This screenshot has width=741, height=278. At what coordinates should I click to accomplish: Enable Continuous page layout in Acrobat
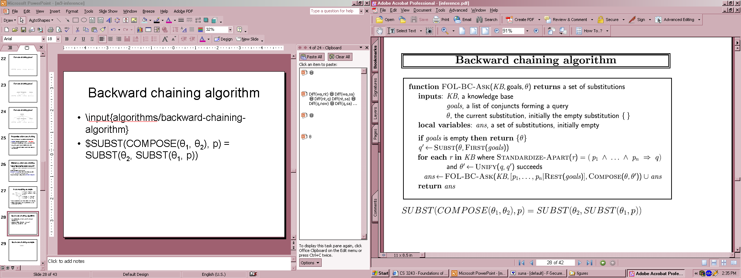pyautogui.click(x=714, y=263)
